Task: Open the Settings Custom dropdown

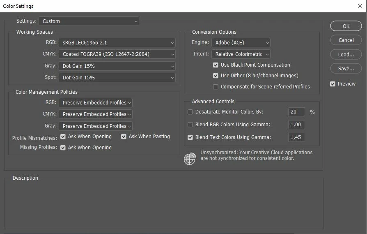Action: pyautogui.click(x=89, y=21)
